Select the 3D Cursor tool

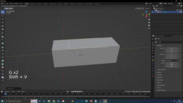click(3, 15)
